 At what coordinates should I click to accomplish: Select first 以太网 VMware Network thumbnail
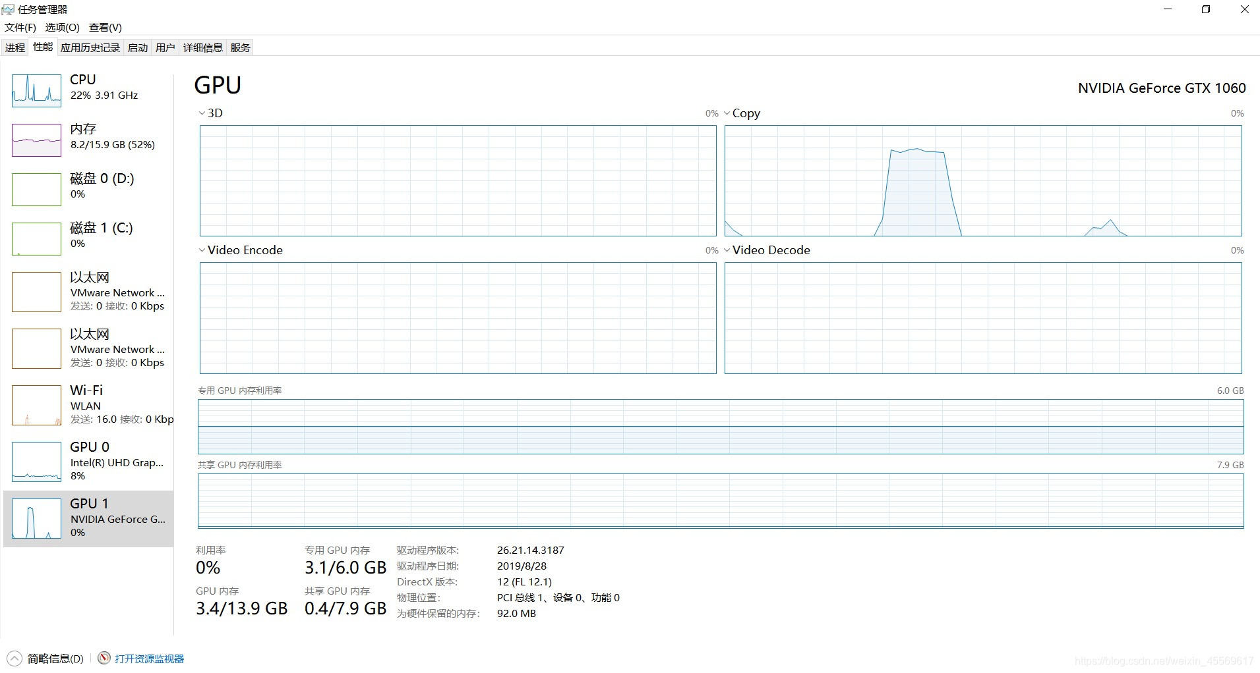36,292
